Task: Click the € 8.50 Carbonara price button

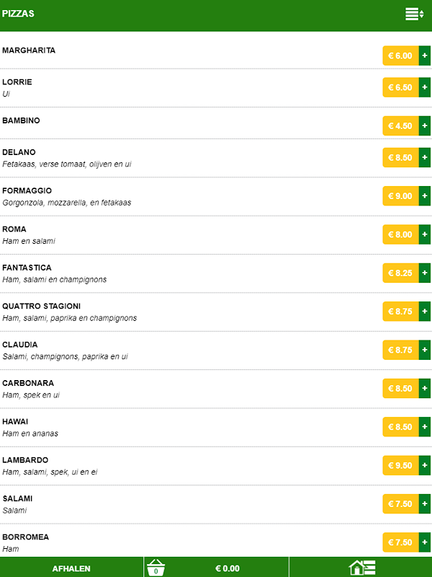Action: point(400,388)
